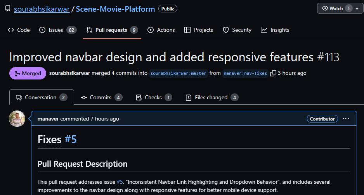Open the Issues tab
Image resolution: width=364 pixels, height=195 pixels.
58,30
